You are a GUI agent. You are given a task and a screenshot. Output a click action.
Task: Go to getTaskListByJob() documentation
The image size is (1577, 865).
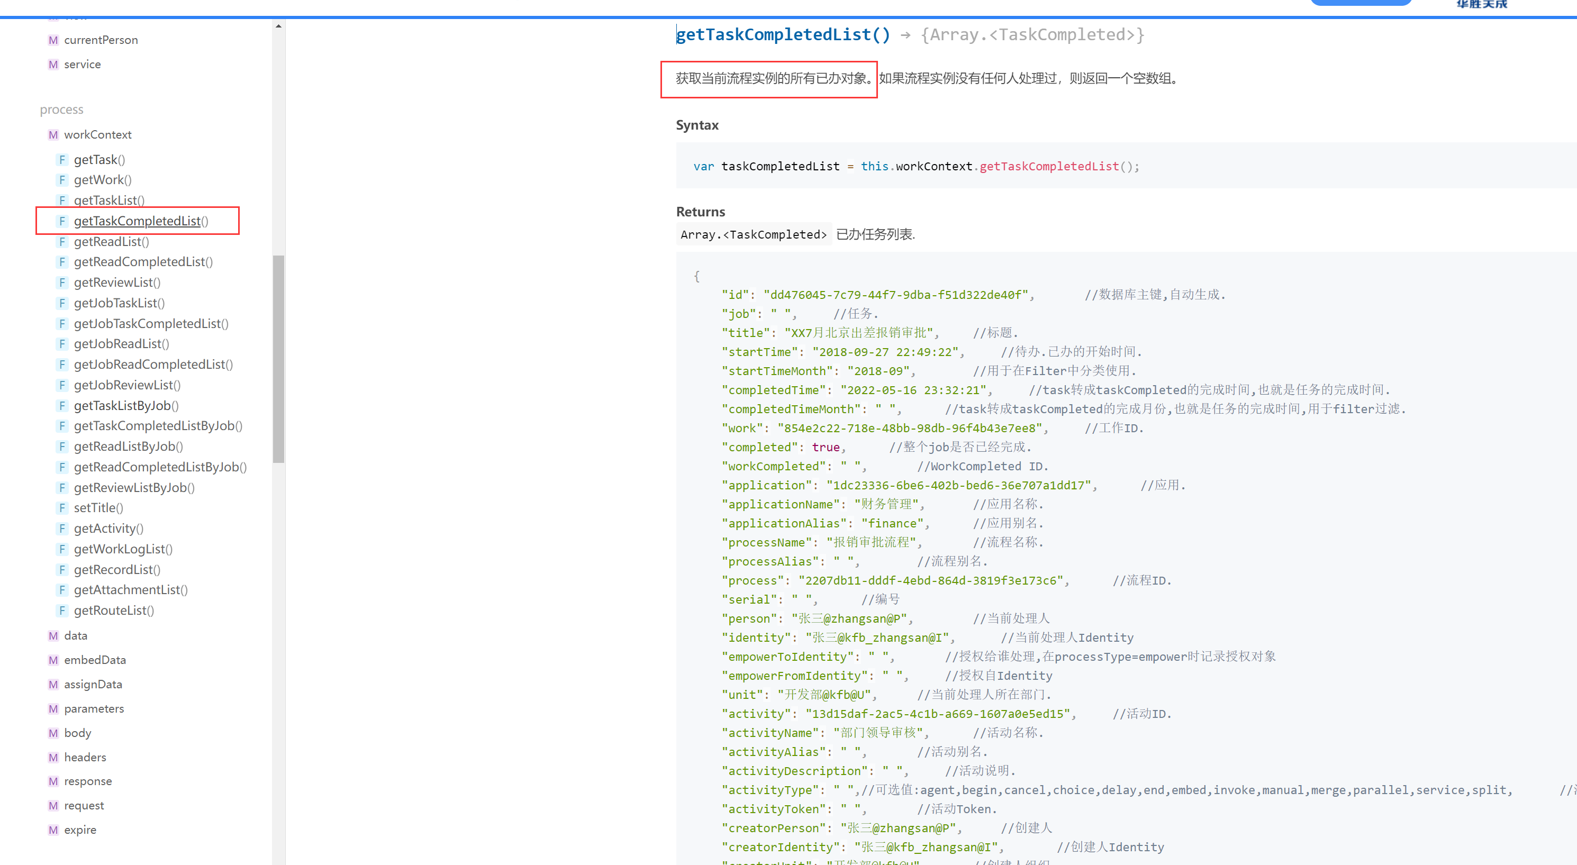coord(126,405)
